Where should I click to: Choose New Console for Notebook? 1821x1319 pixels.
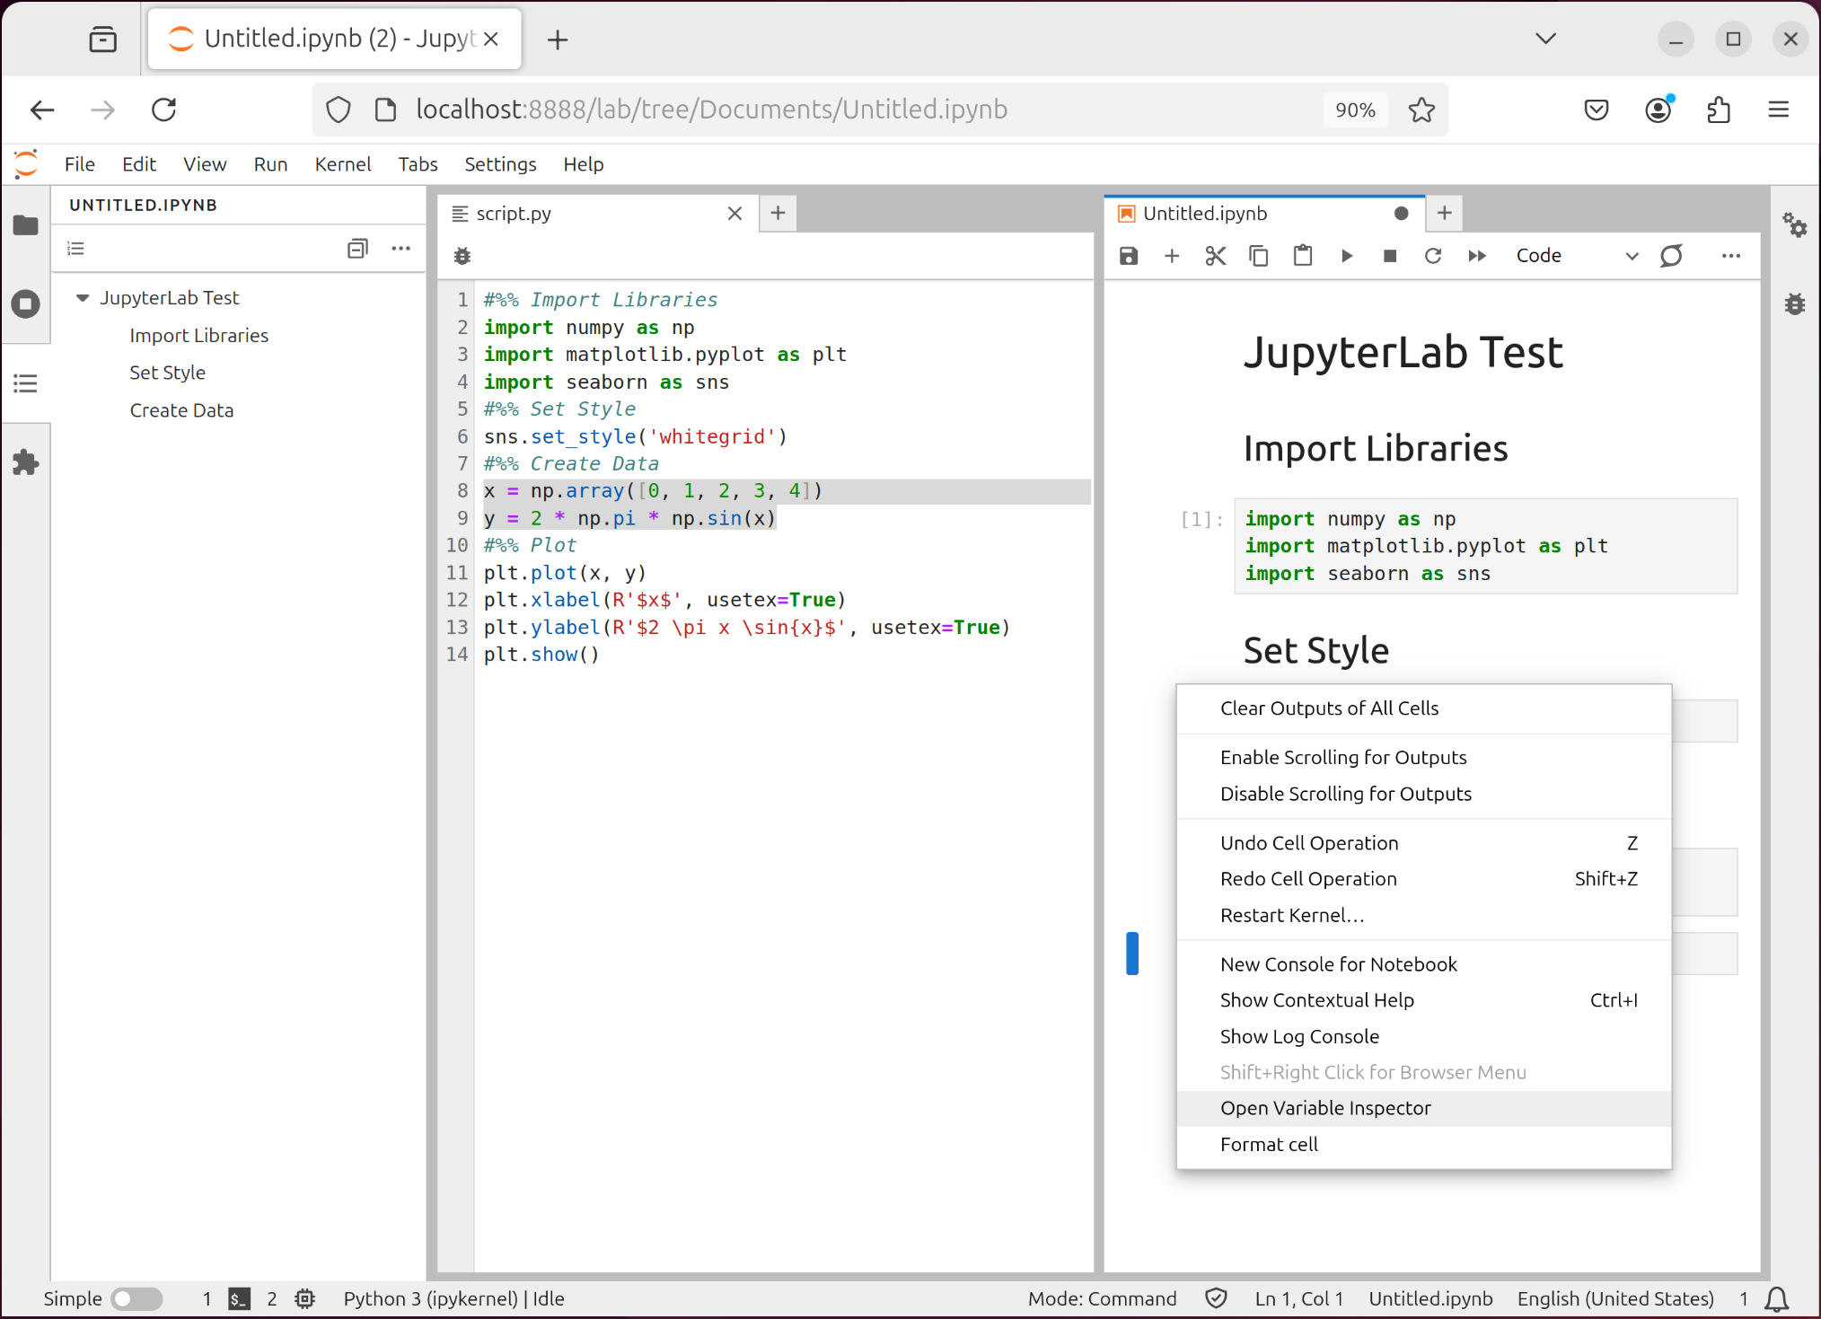(1423, 964)
